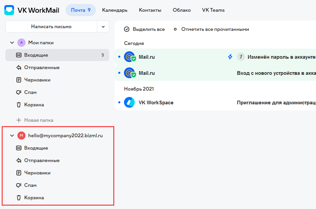This screenshot has height=209, width=316.
Task: Open the Отправленные folder via its arrow icon
Action: click(x=19, y=67)
